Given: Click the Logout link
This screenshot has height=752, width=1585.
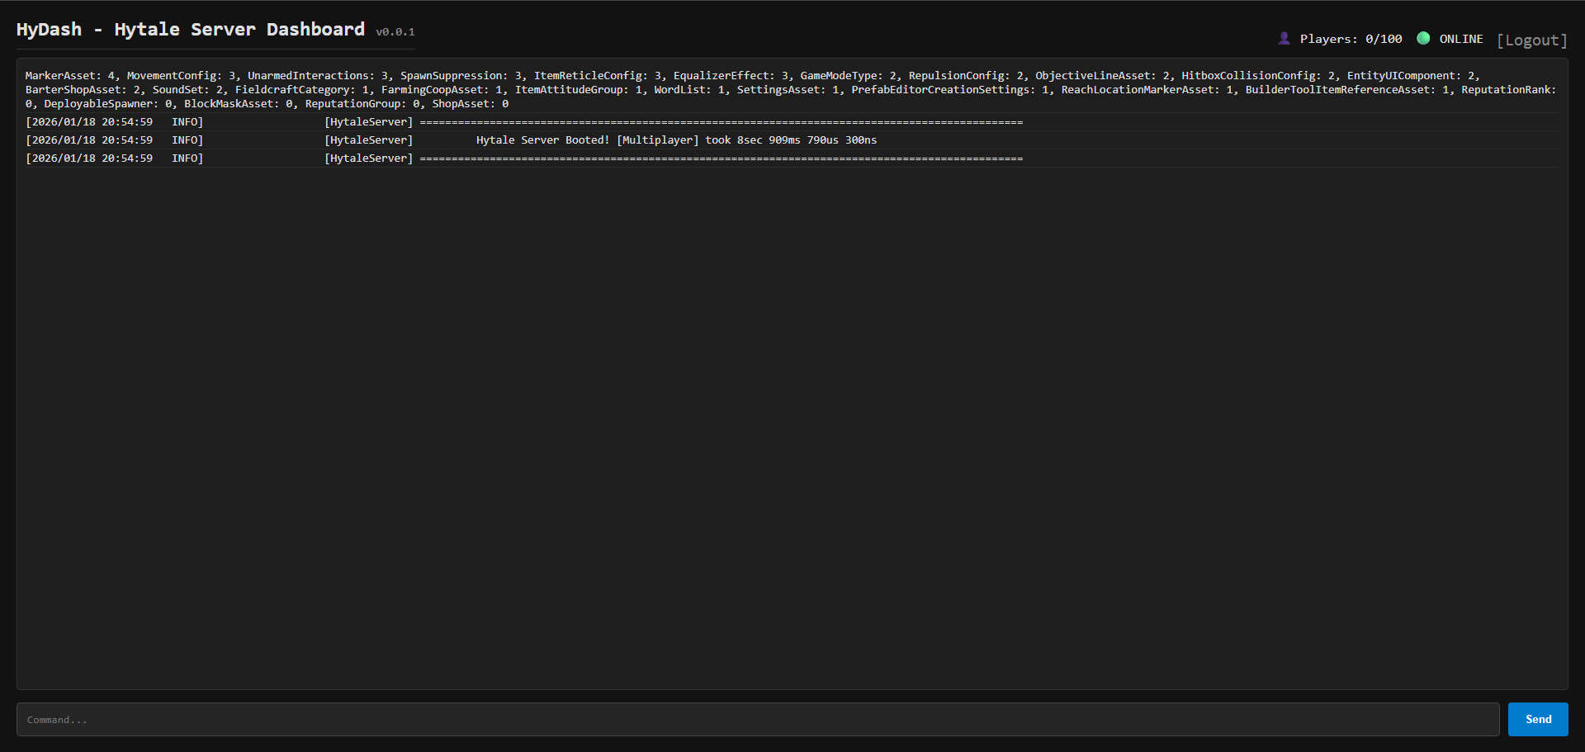Looking at the screenshot, I should click(x=1531, y=40).
